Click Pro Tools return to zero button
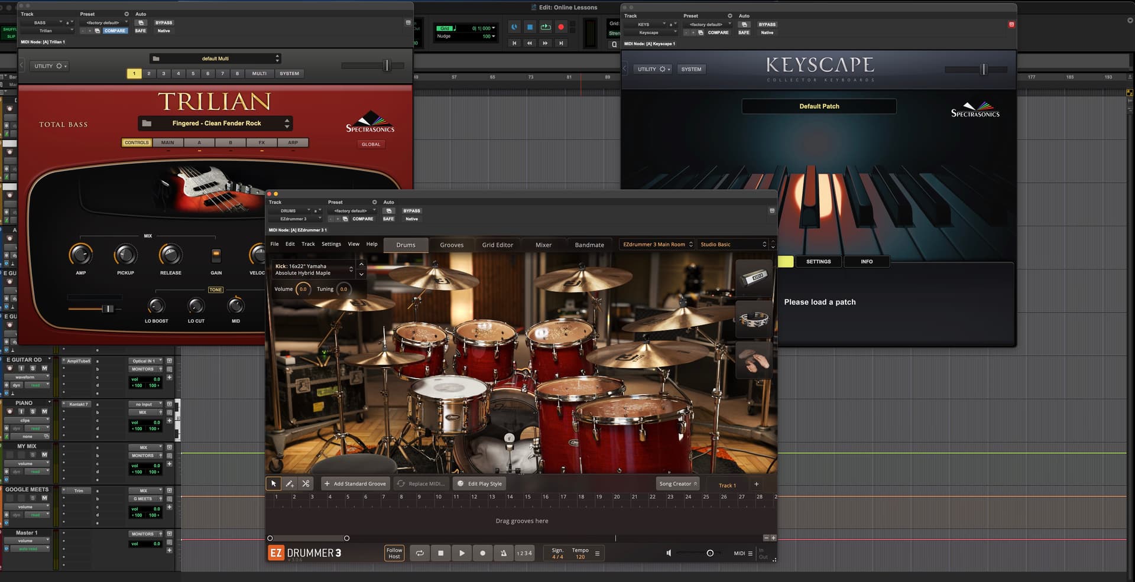The height and width of the screenshot is (582, 1135). (x=514, y=43)
